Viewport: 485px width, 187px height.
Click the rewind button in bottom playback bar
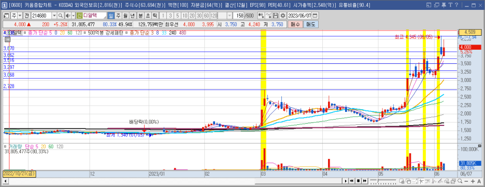click(352, 181)
